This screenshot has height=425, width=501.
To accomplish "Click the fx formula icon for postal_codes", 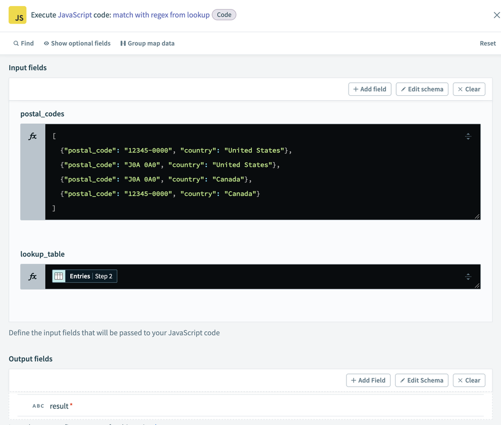I will pos(33,136).
